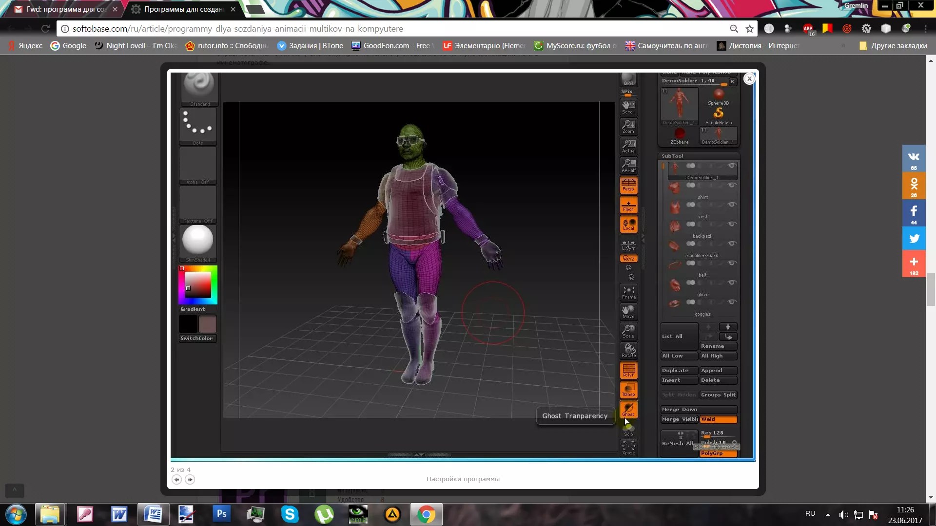Viewport: 936px width, 526px height.
Task: Open Groups Split dropdown option
Action: click(718, 394)
